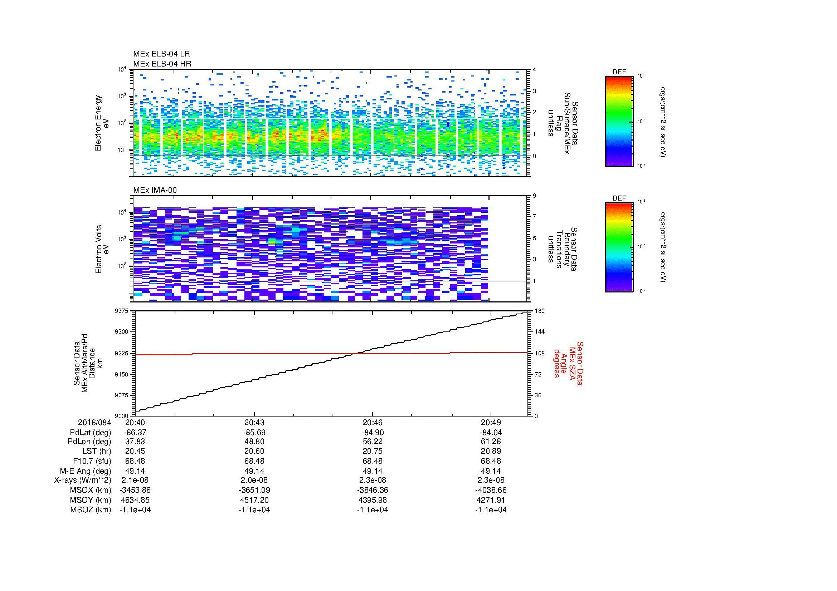837x591 pixels.
Task: Click the 'X-rays (W/m**2)' row label
Action: pyautogui.click(x=82, y=481)
